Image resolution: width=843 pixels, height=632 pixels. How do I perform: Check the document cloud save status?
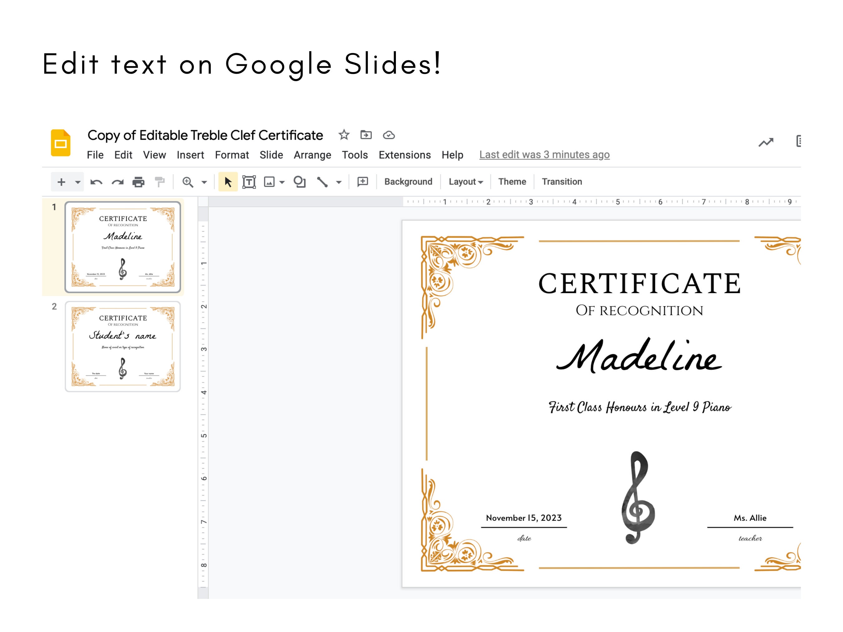pos(388,135)
